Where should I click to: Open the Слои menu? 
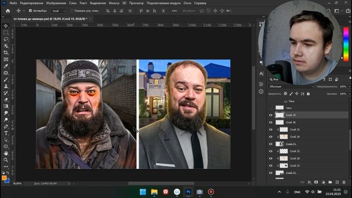coord(73,3)
